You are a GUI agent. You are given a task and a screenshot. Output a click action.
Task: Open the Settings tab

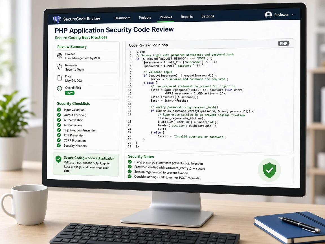(208, 16)
